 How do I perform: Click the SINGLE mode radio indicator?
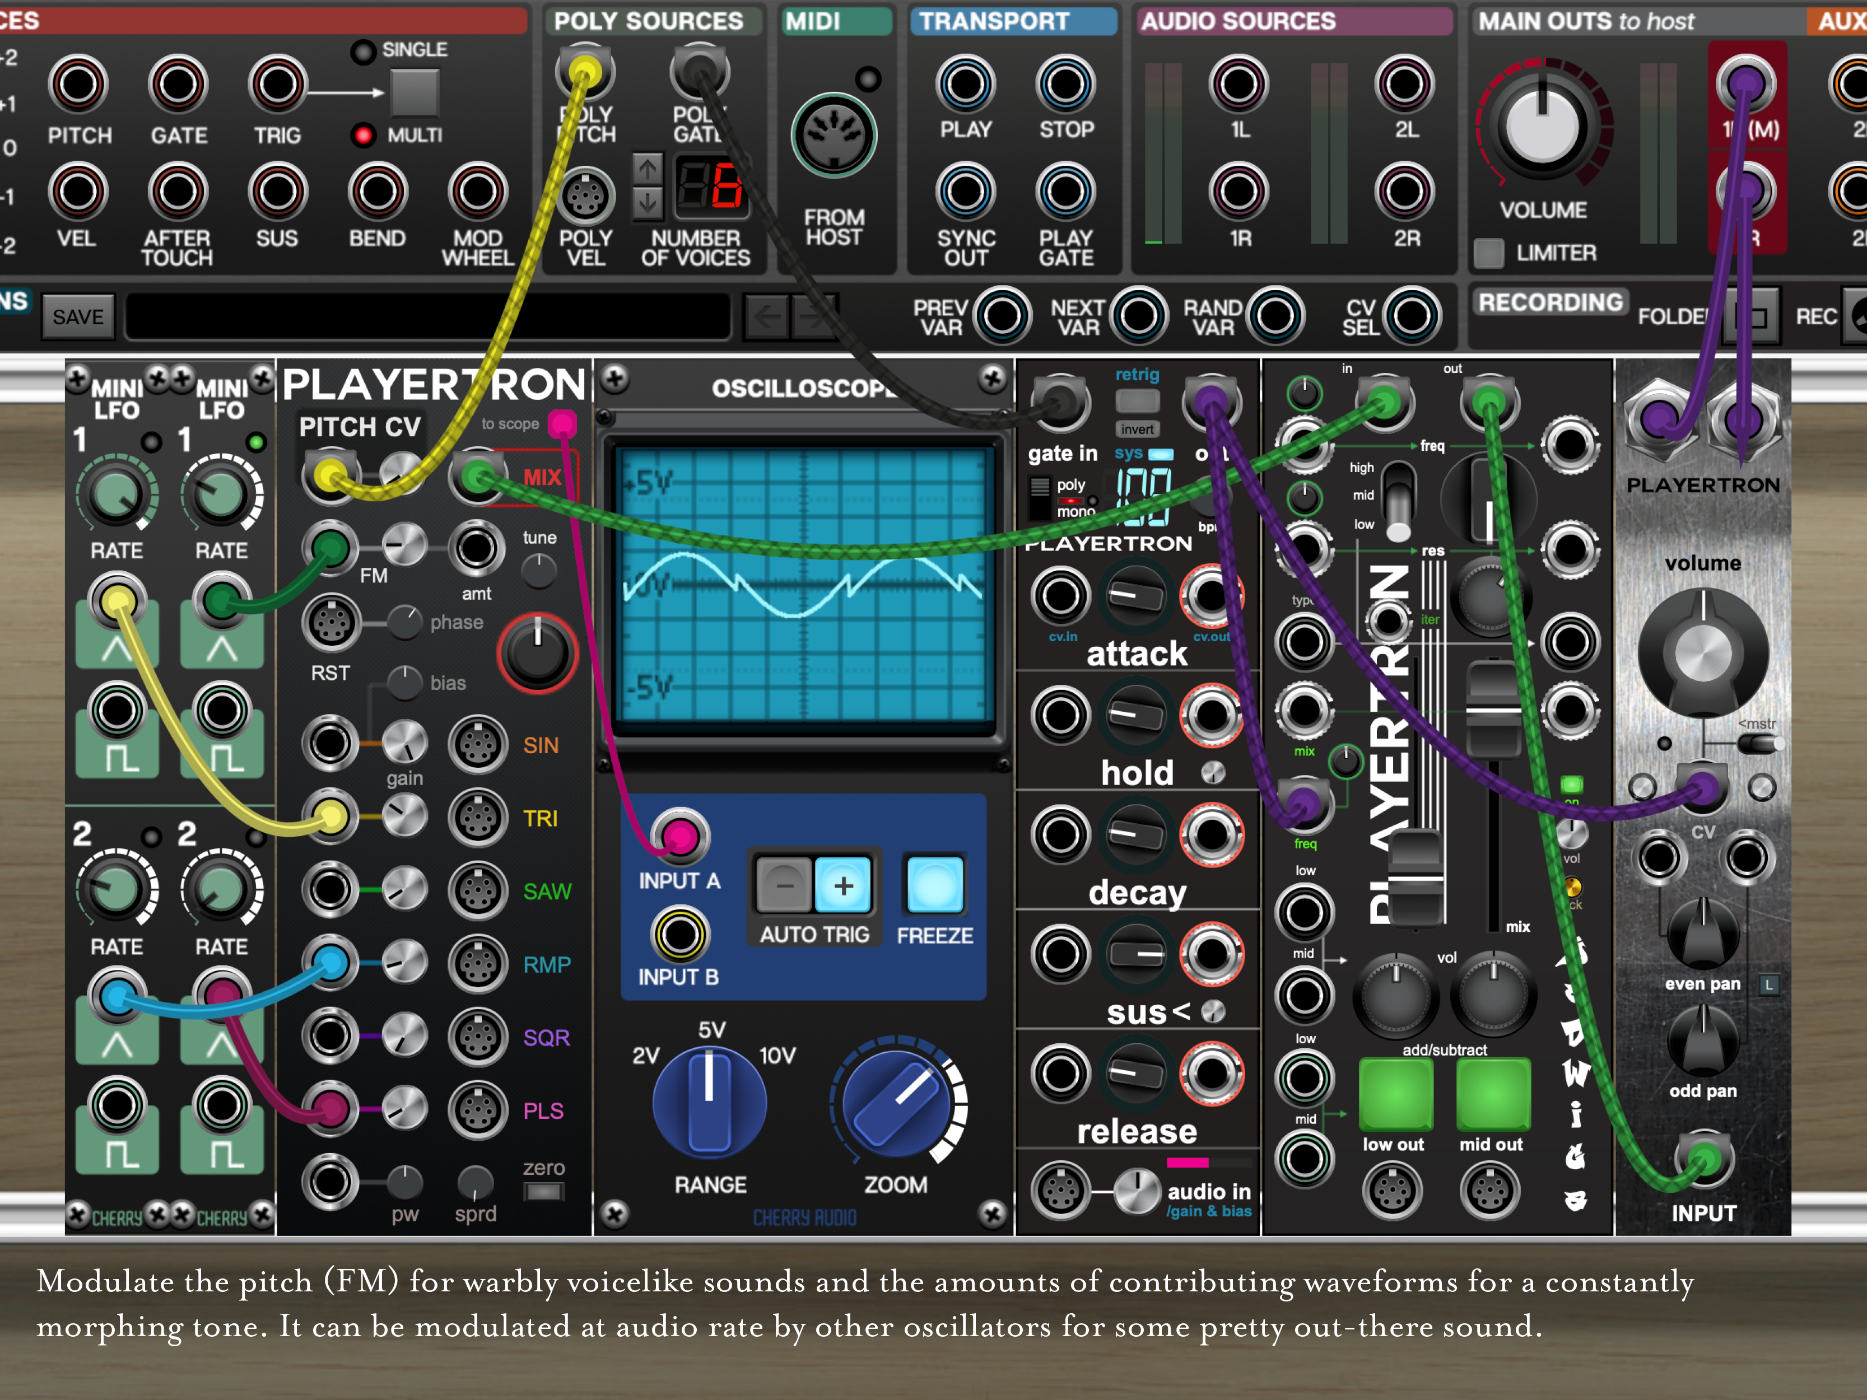coord(363,52)
